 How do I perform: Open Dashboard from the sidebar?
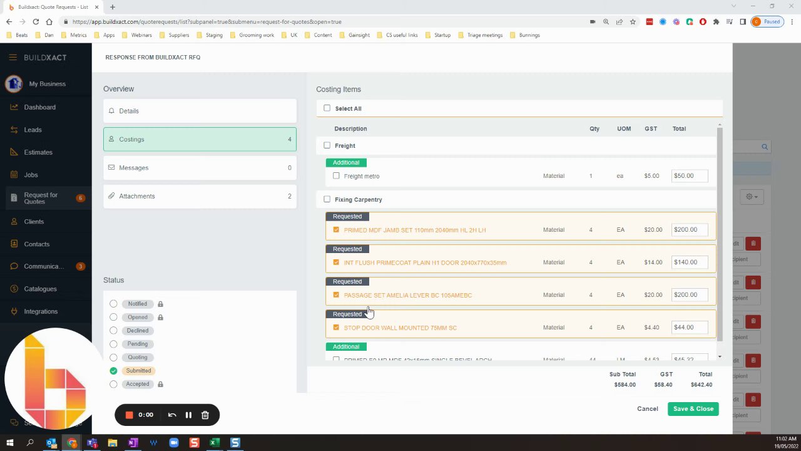(39, 107)
